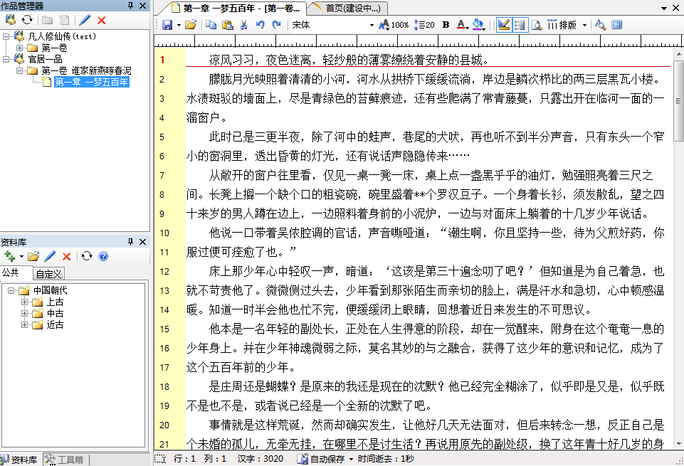This screenshot has width=684, height=466.
Task: Apply bold formatting from the toolbar
Action: 445,24
